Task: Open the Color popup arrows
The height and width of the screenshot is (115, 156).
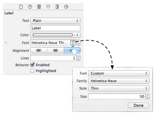Action: click(77, 35)
